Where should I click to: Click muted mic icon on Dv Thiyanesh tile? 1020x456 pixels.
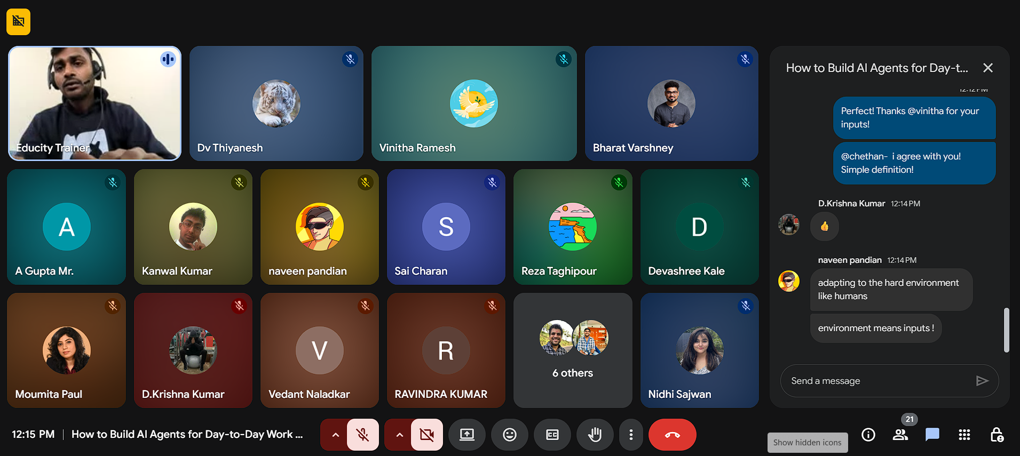(350, 59)
